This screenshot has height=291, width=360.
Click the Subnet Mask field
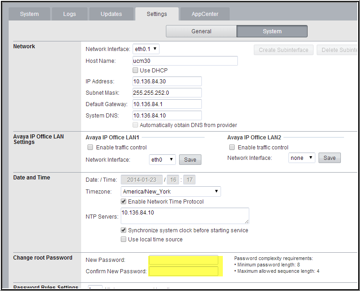coord(167,93)
